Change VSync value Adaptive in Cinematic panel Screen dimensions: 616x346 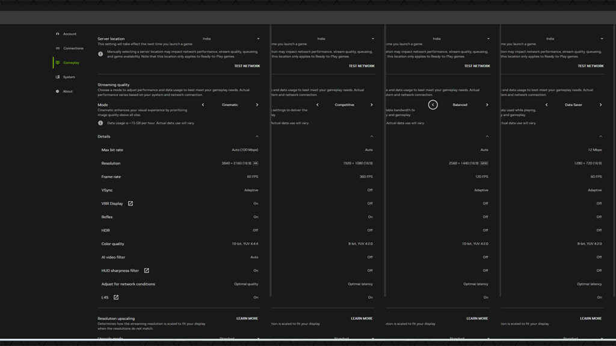(251, 190)
